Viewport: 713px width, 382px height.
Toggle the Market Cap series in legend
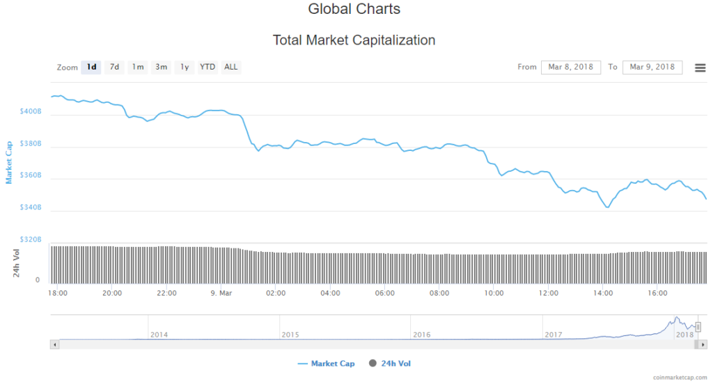pyautogui.click(x=326, y=363)
